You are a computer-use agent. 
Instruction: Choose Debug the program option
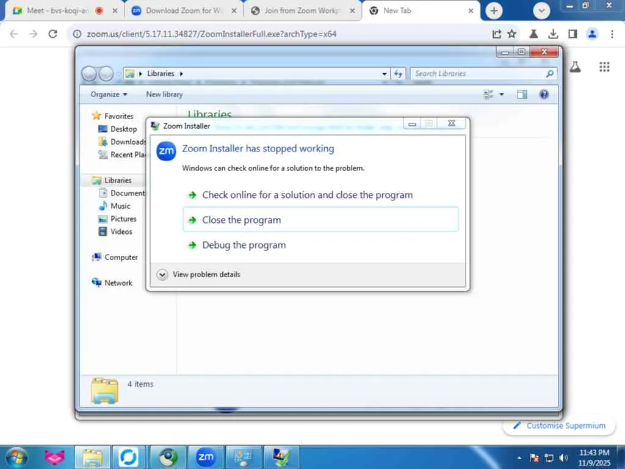coord(320,245)
